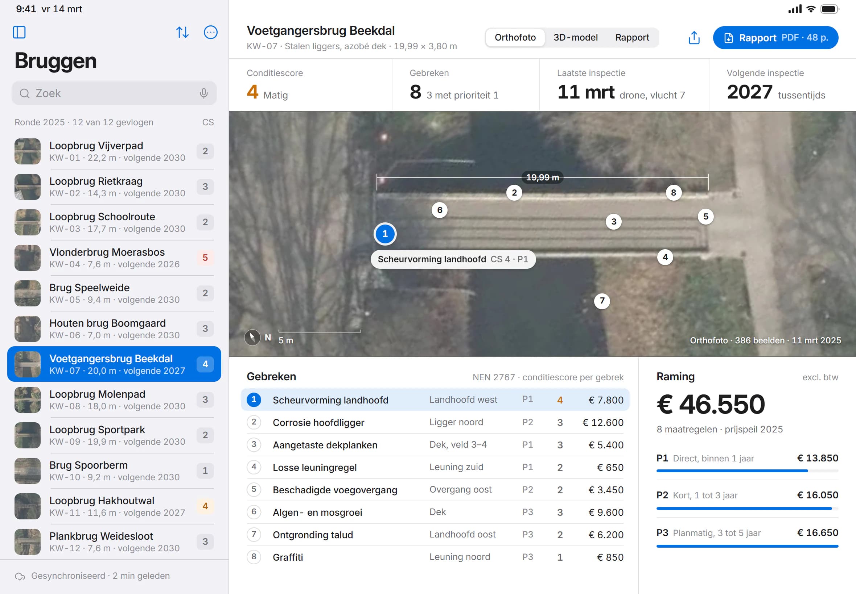Click the share icon beside Rapport button

click(694, 38)
